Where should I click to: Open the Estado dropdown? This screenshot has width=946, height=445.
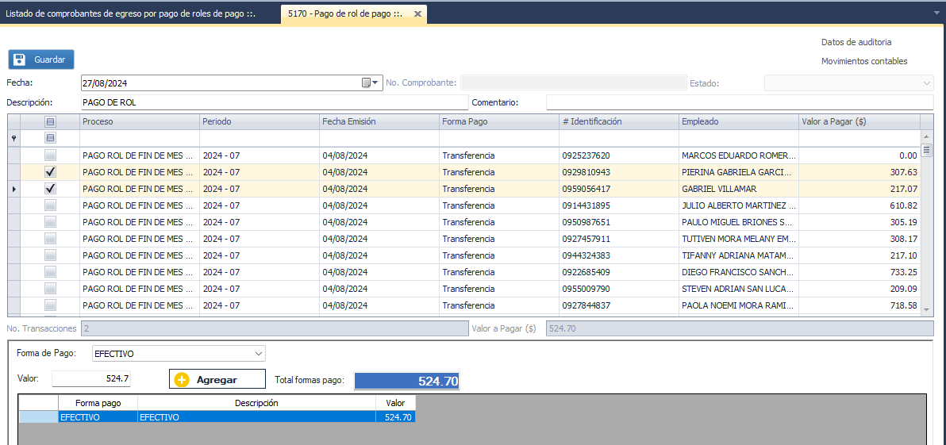point(926,82)
